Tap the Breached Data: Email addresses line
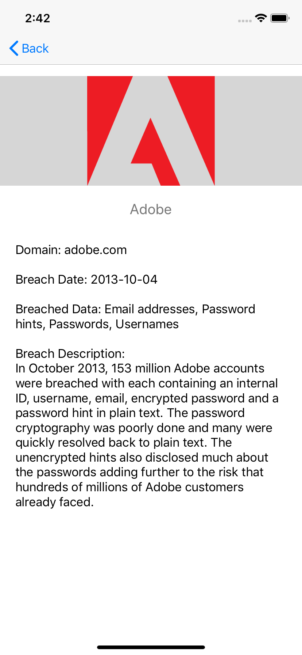Screen dimensions: 302x655 135,309
